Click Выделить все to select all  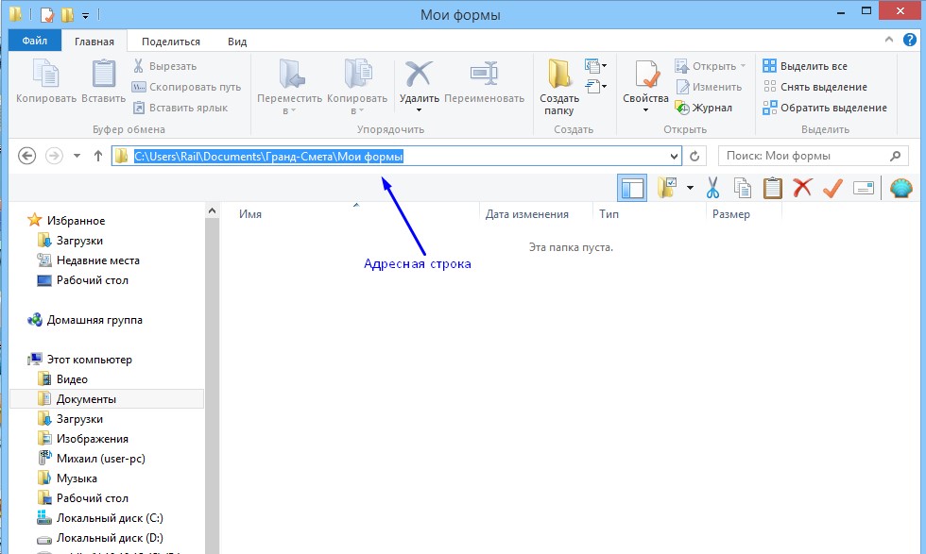tap(805, 66)
